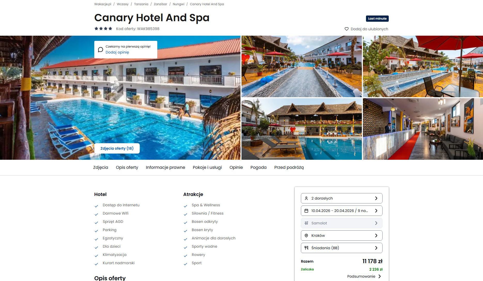Open the hotel reception lobby photo thumbnail
Screen dimensions: 483x281
(423, 129)
